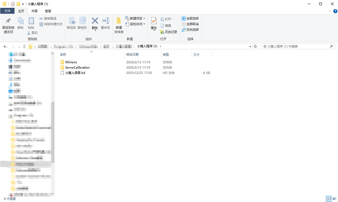This screenshot has height=202, width=338.
Task: Click the Properties (属性) checkmark icon
Action: coord(154,21)
